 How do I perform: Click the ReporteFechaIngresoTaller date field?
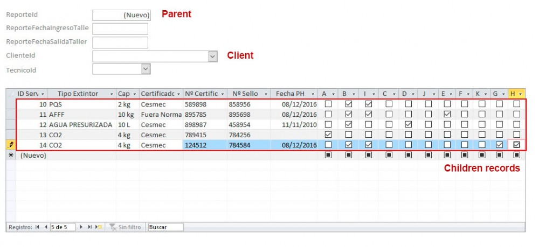click(120, 29)
